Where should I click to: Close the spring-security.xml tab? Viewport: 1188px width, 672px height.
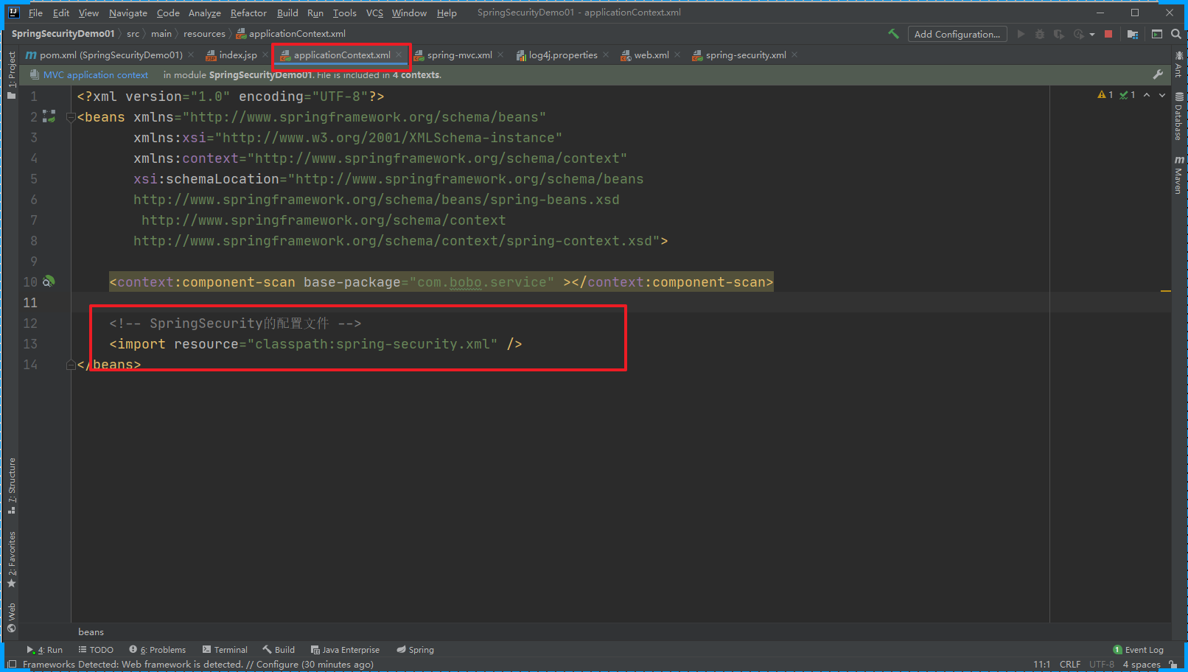(794, 55)
